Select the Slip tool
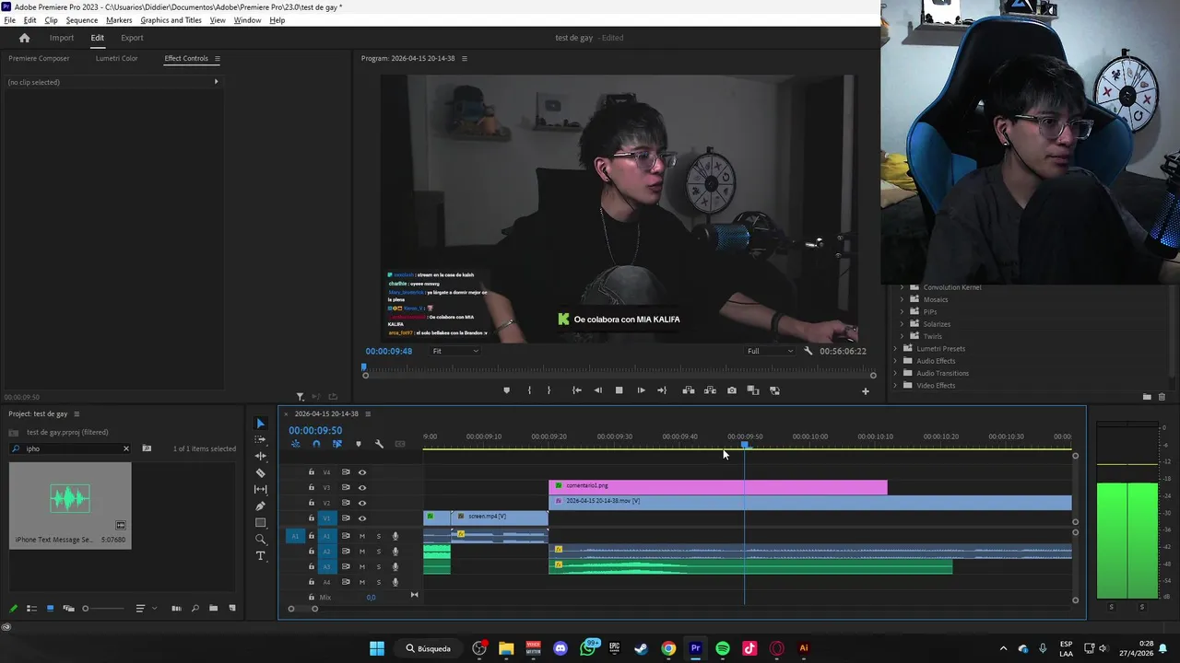 pyautogui.click(x=261, y=490)
